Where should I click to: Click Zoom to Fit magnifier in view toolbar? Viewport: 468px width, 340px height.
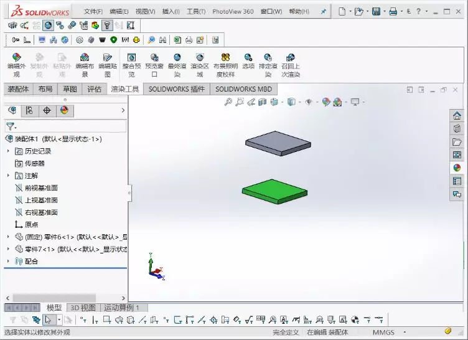(x=228, y=102)
